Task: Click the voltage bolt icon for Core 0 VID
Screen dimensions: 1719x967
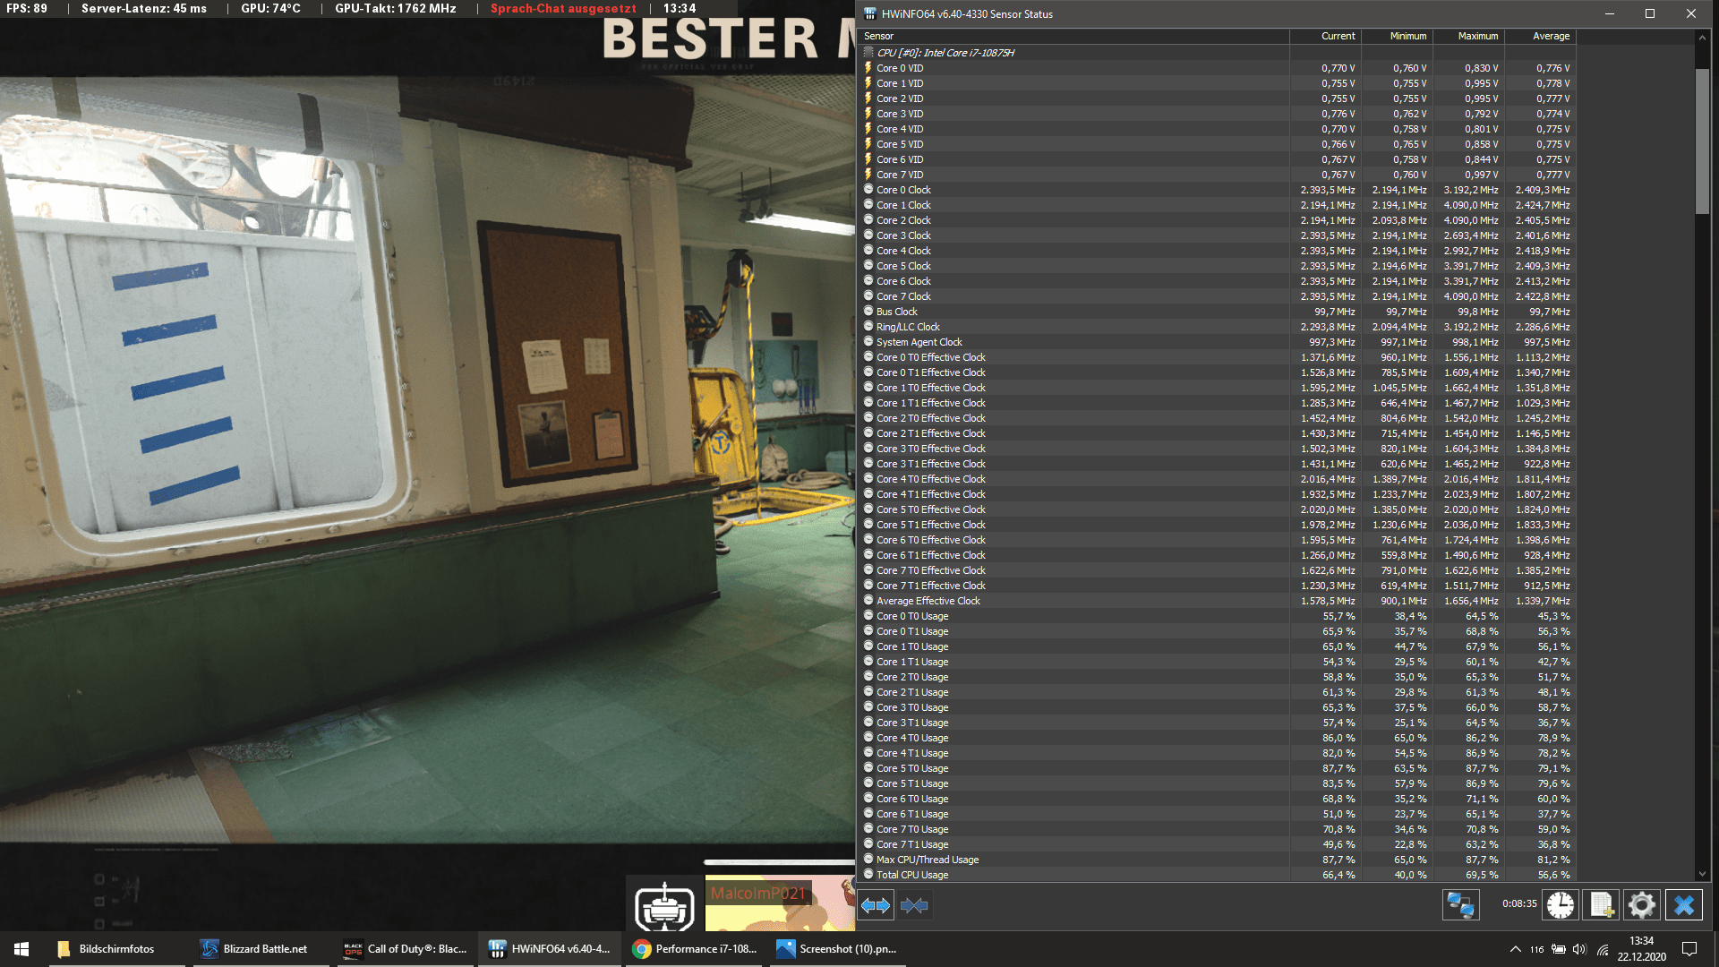Action: click(x=868, y=68)
